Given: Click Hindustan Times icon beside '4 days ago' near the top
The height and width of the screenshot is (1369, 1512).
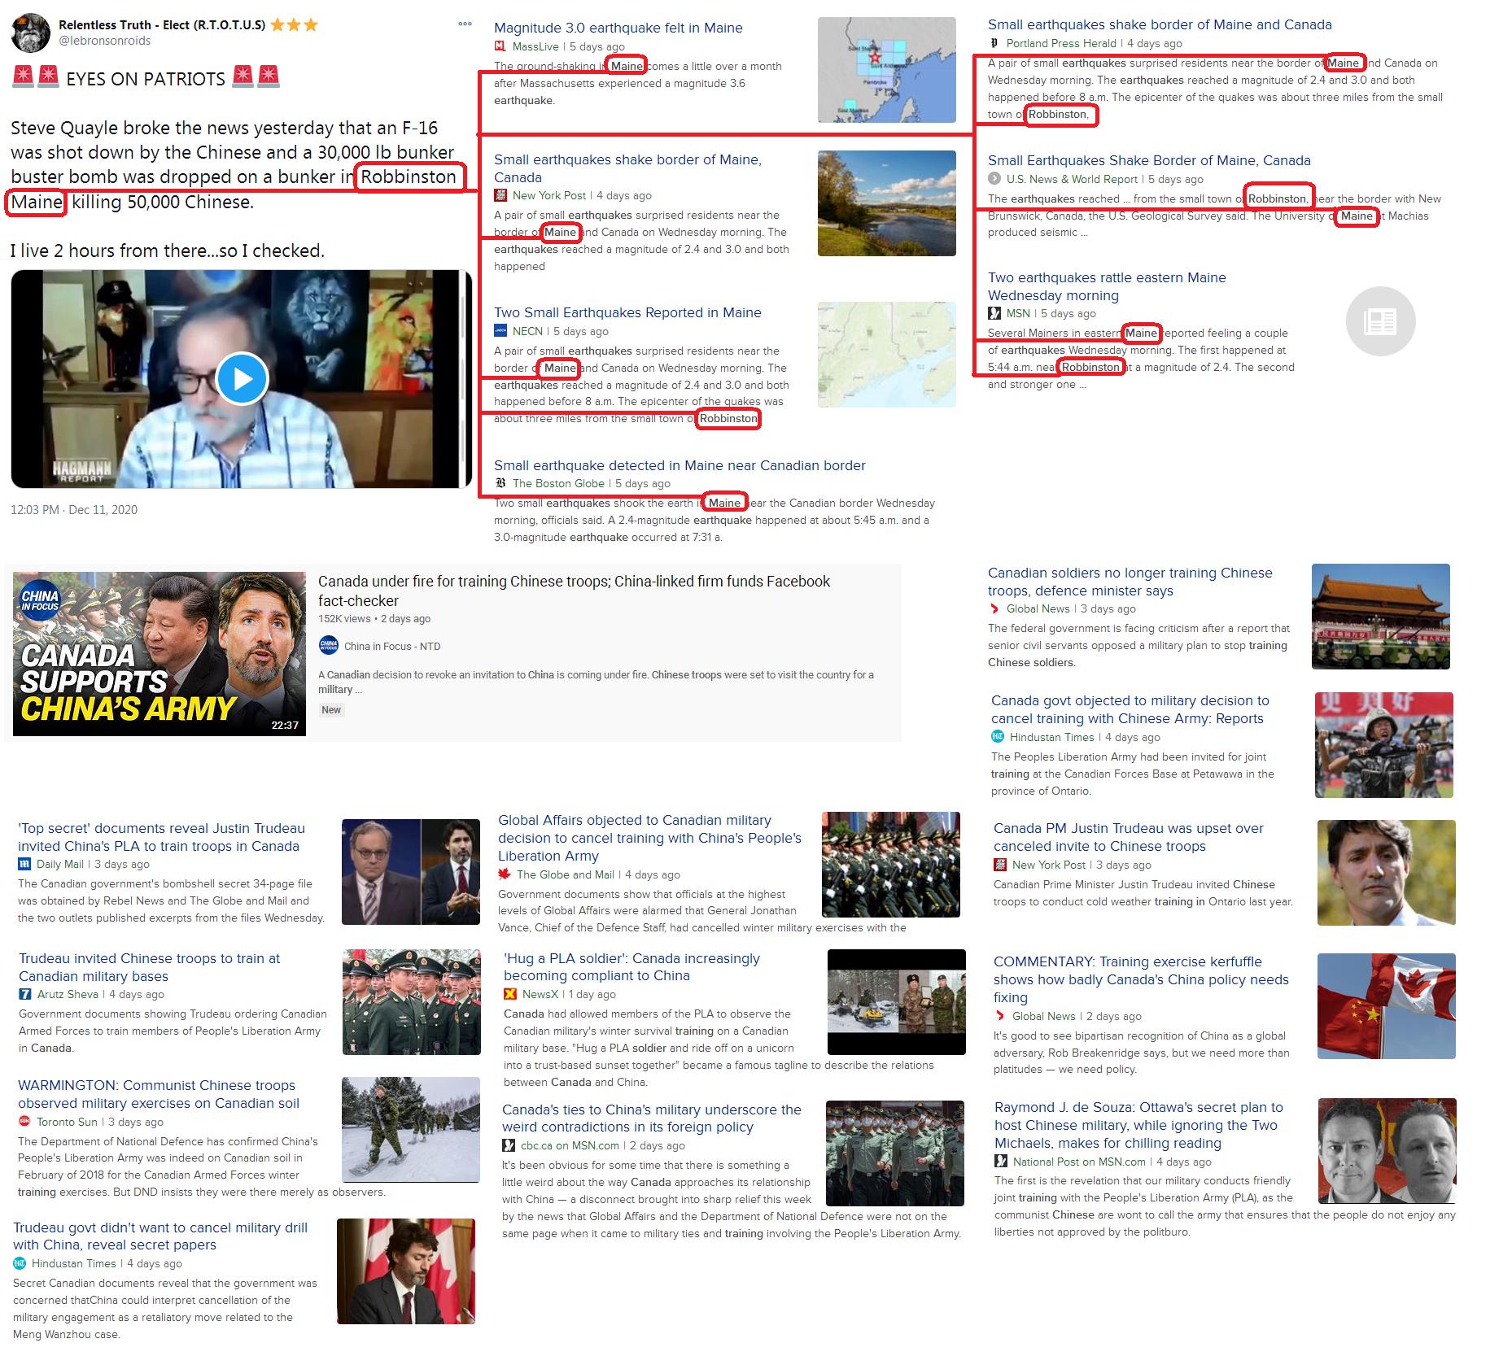Looking at the screenshot, I should (x=998, y=737).
